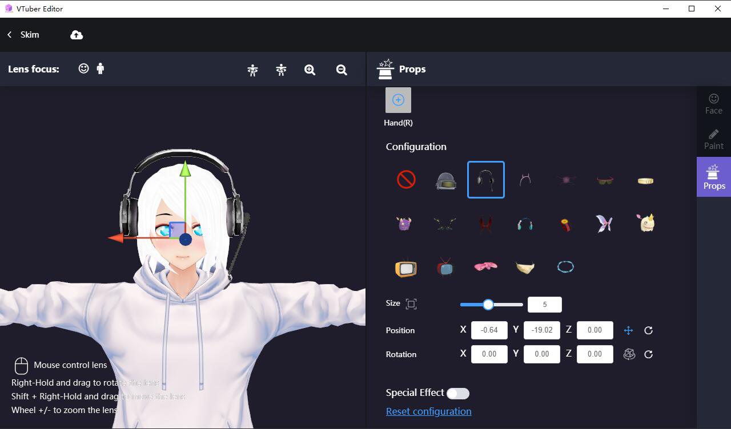Image resolution: width=731 pixels, height=429 pixels.
Task: Switch to the Face tab
Action: coord(714,104)
